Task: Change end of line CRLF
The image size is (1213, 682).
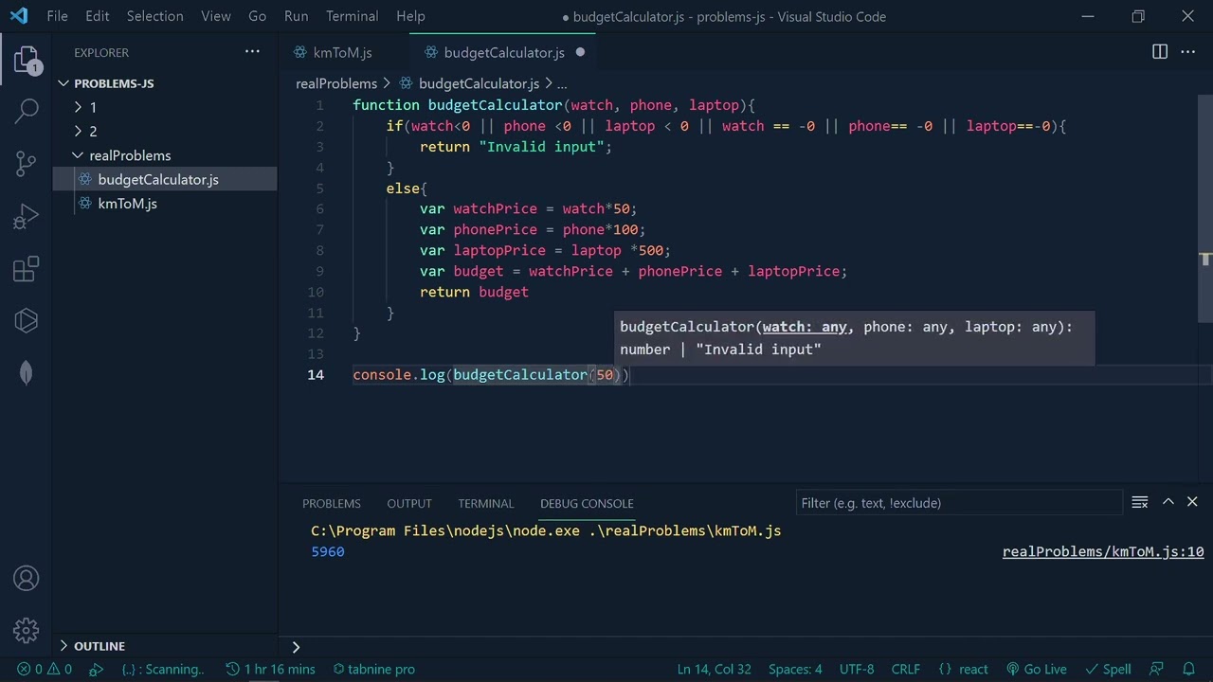Action: click(905, 669)
